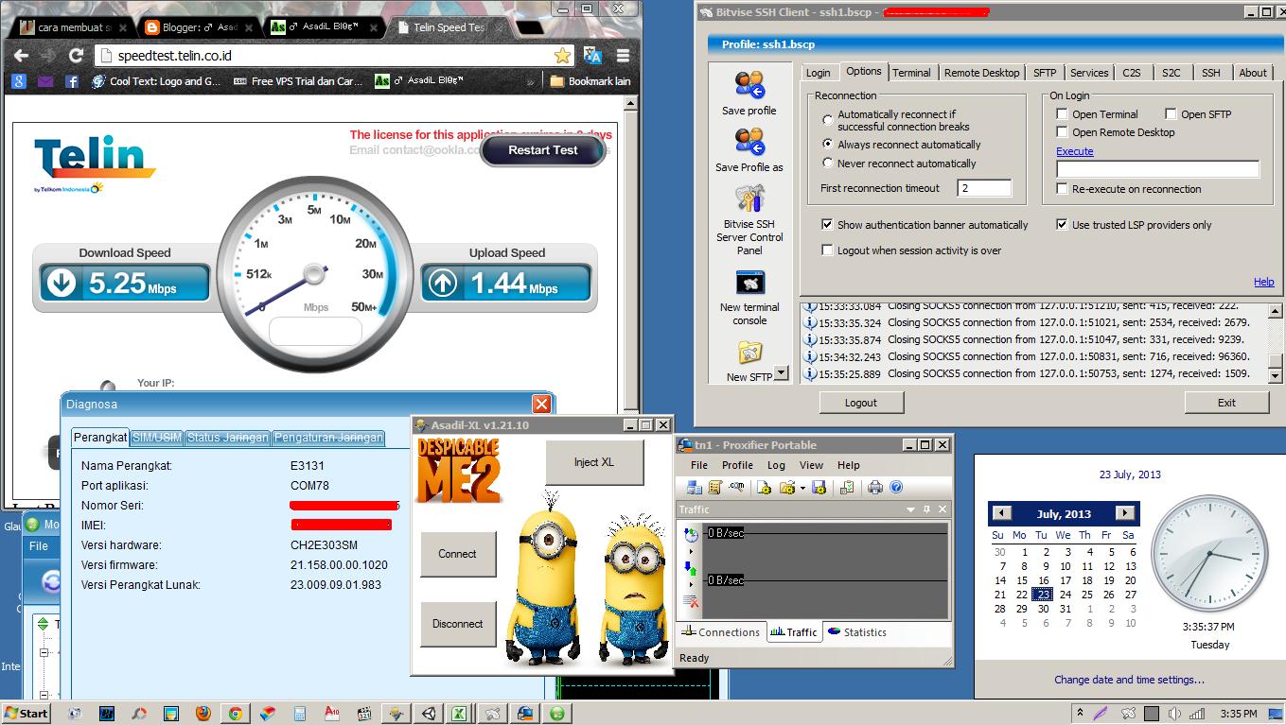Toggle 'Use trusted LSP providers only' checkbox

1062,225
